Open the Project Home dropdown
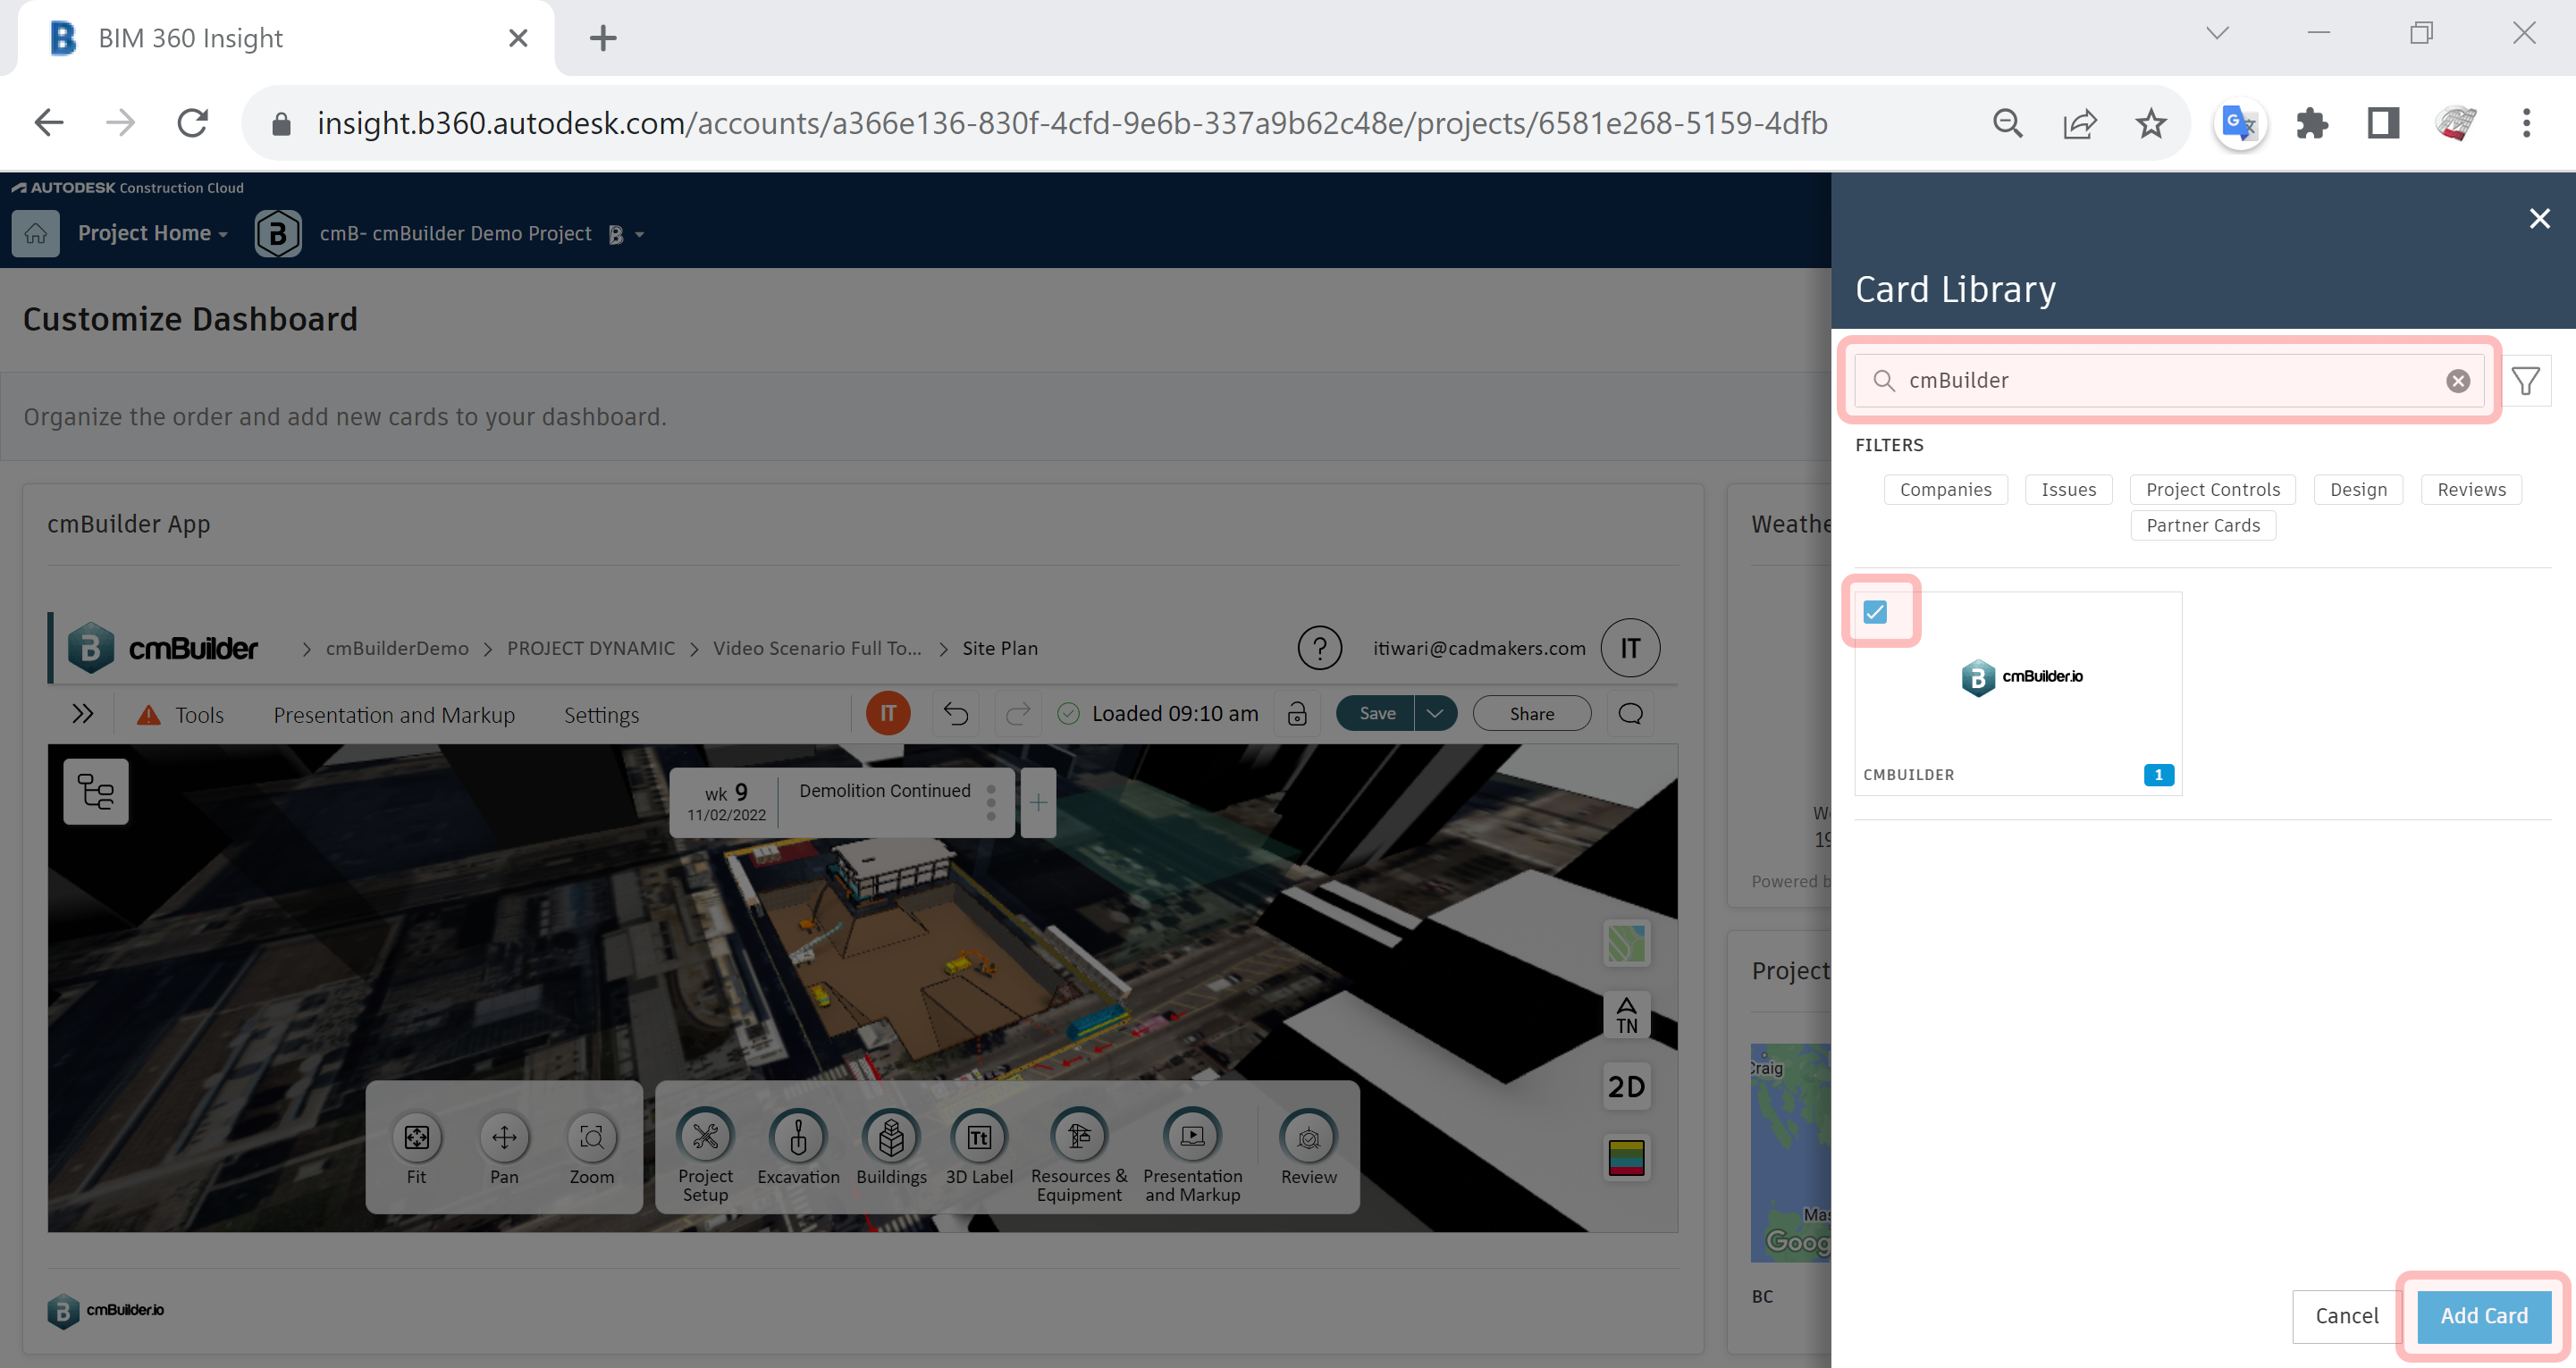Viewport: 2576px width, 1368px height. pyautogui.click(x=153, y=233)
